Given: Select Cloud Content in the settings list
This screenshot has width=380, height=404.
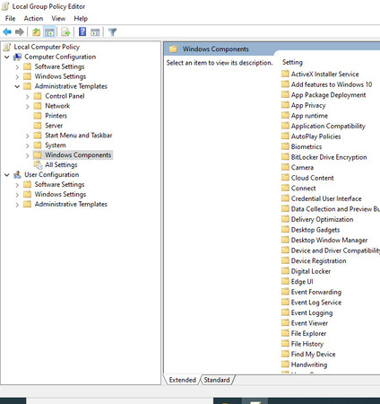Looking at the screenshot, I should pos(312,178).
